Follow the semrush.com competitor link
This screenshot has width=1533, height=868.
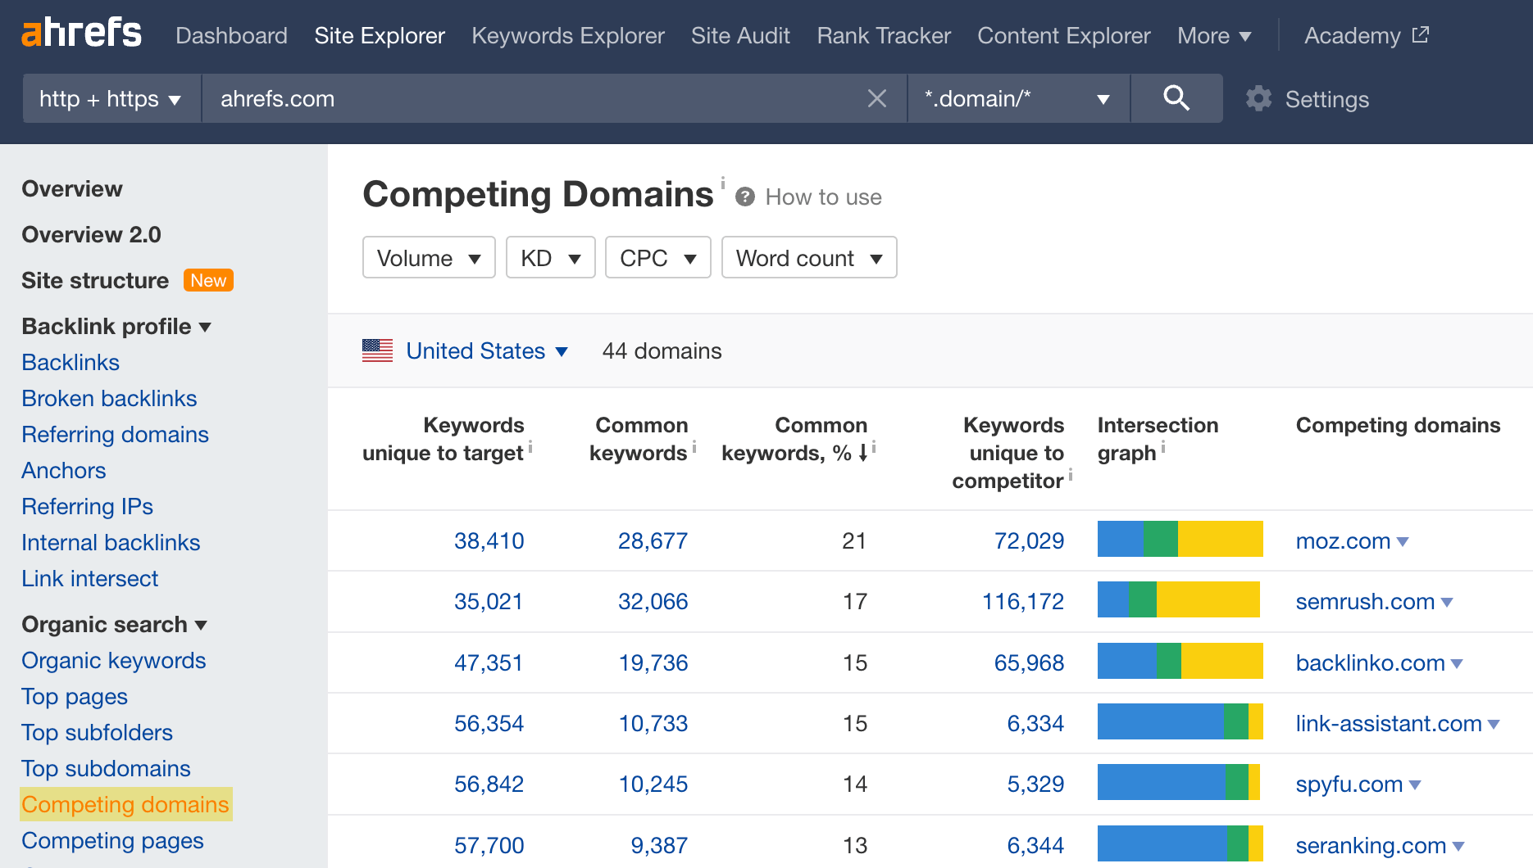click(x=1363, y=601)
